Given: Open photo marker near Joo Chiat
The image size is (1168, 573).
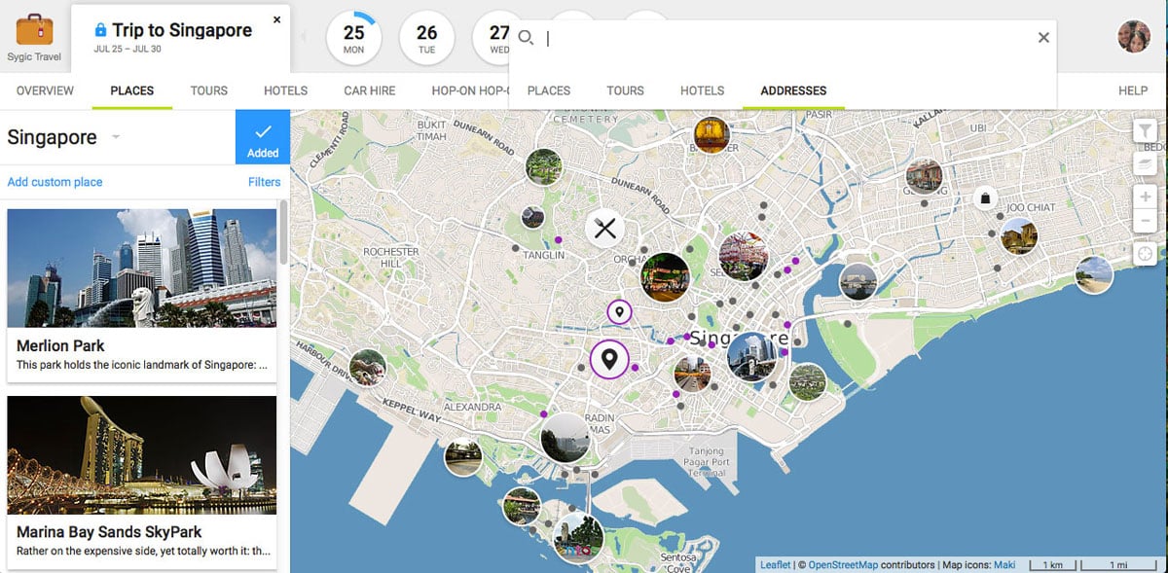Looking at the screenshot, I should click(x=1018, y=236).
